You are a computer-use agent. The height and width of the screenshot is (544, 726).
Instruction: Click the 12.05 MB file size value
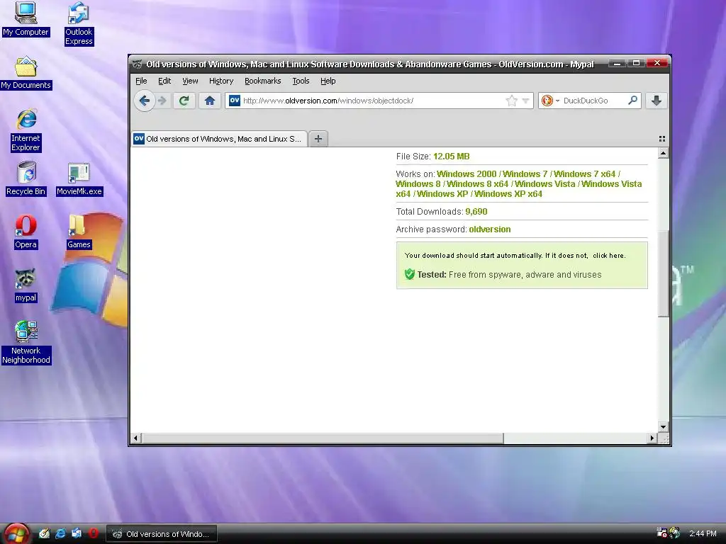[x=452, y=157]
